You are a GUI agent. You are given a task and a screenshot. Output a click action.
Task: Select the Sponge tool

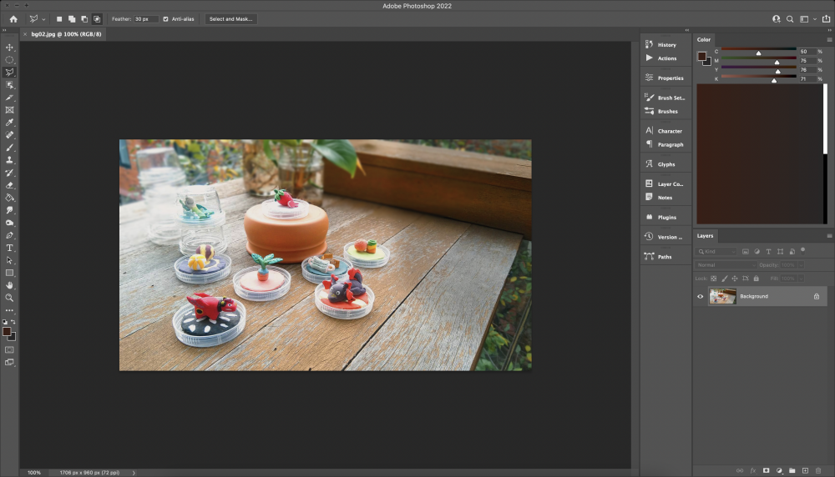click(x=9, y=223)
